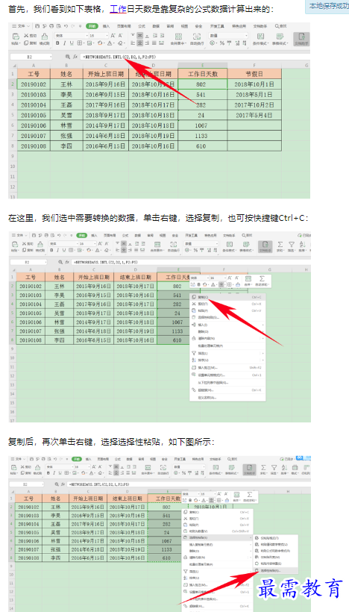The image size is (349, 612).
Task: Select the 开发工具 ribbon tab in first spreadsheet image
Action: click(x=218, y=26)
